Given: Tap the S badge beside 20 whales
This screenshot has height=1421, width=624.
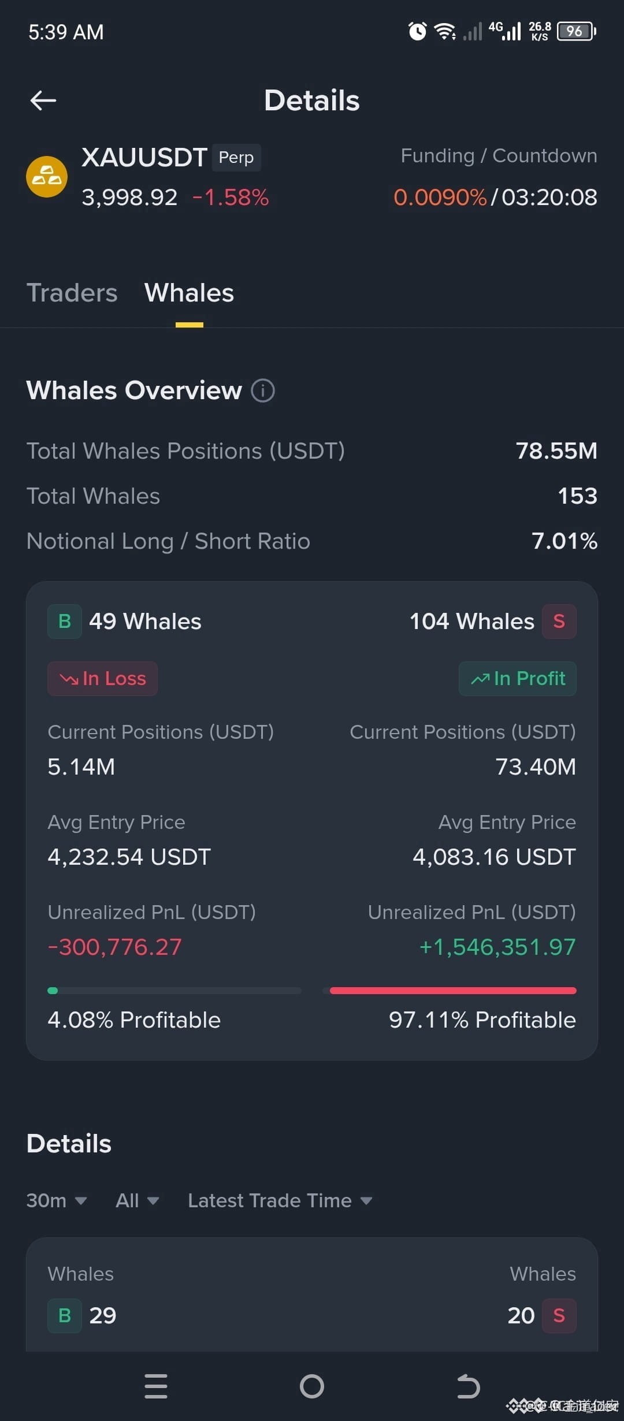Looking at the screenshot, I should point(559,1316).
